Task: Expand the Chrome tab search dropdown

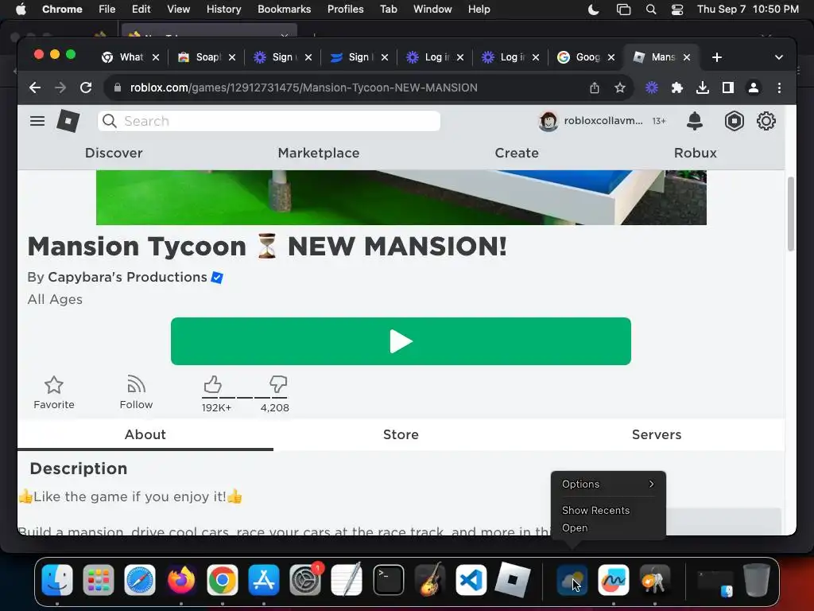Action: [x=779, y=57]
